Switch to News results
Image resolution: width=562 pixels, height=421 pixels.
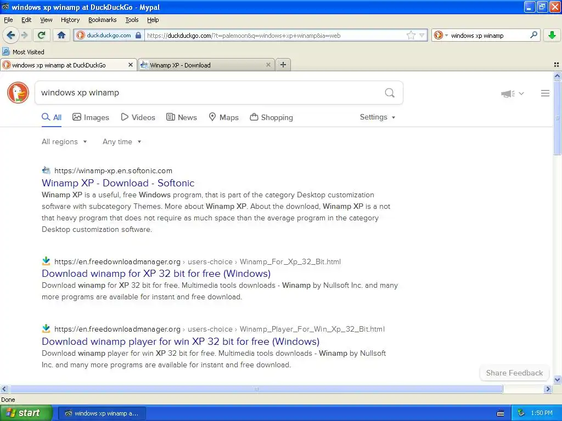[182, 117]
